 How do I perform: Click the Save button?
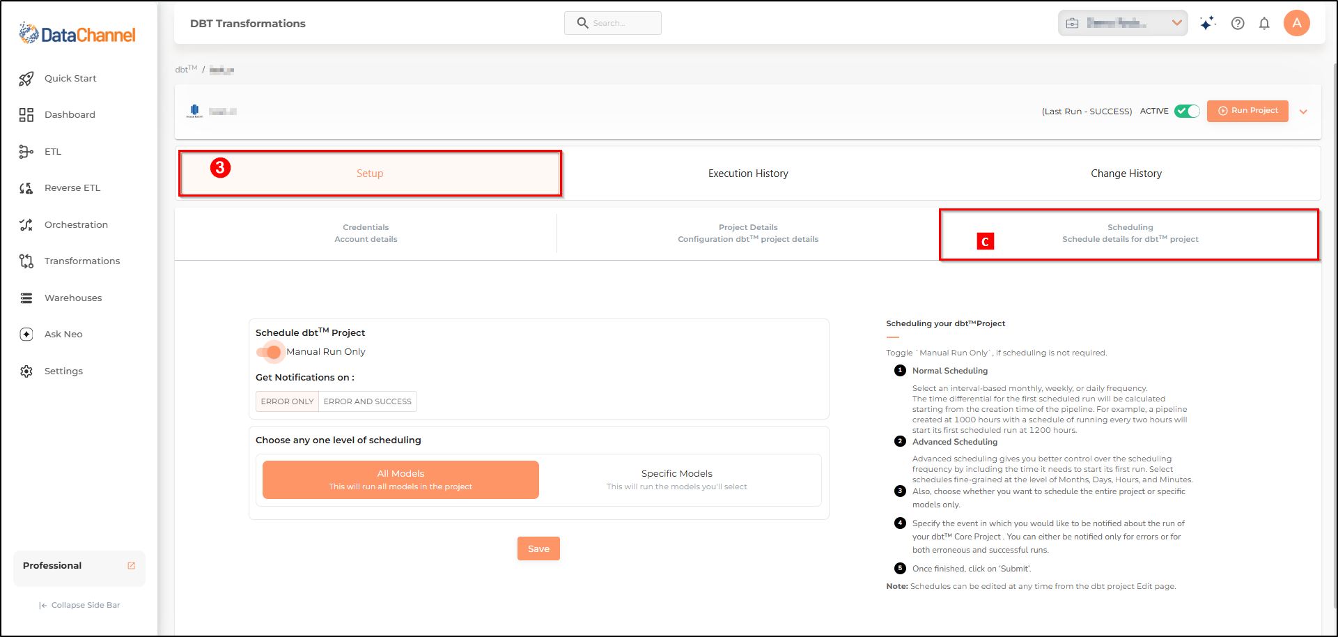click(x=538, y=548)
